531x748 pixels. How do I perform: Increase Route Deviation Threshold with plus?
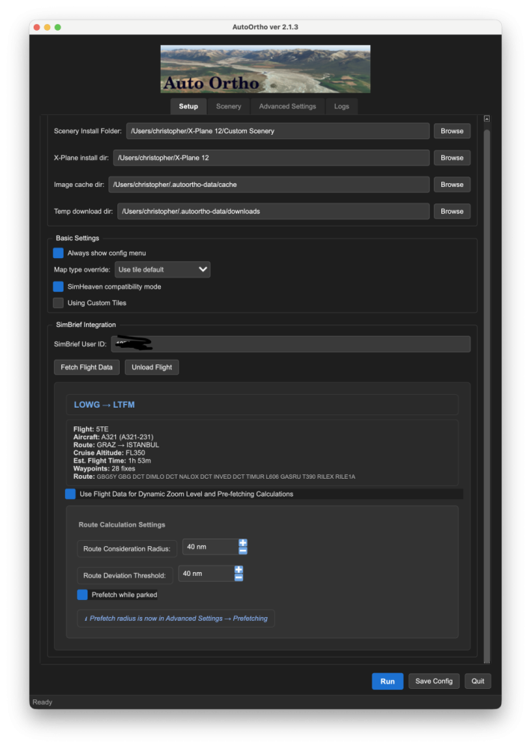click(x=239, y=569)
